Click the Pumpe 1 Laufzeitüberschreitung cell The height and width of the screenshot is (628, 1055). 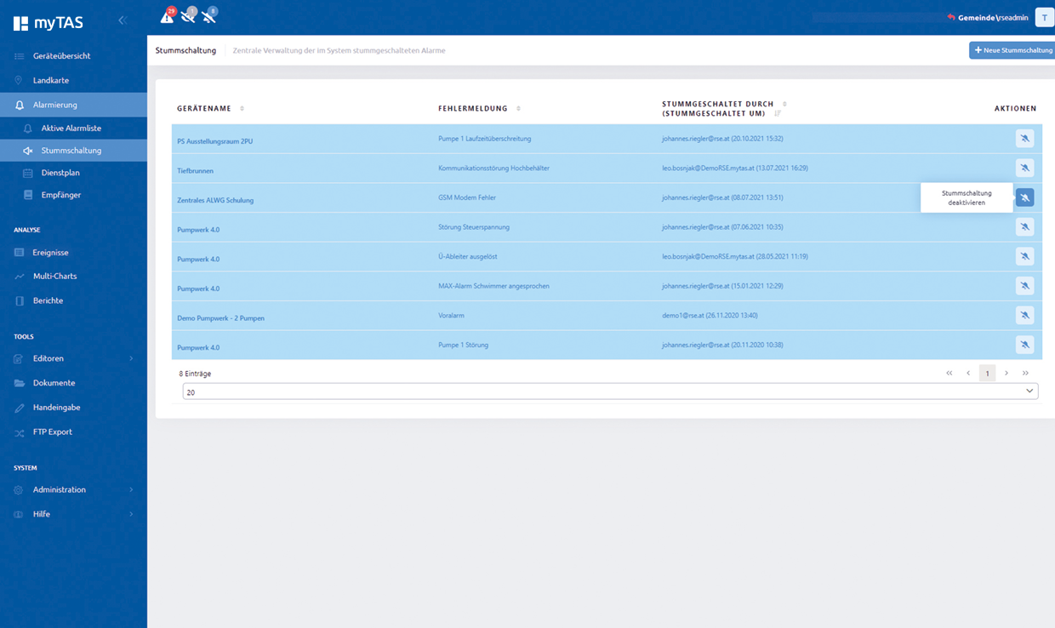tap(484, 138)
